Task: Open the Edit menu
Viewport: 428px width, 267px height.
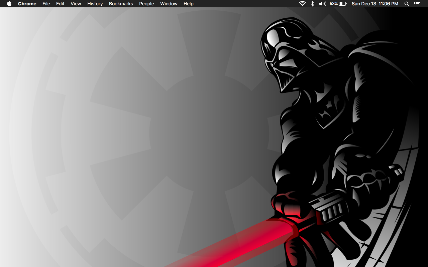Action: pyautogui.click(x=60, y=4)
